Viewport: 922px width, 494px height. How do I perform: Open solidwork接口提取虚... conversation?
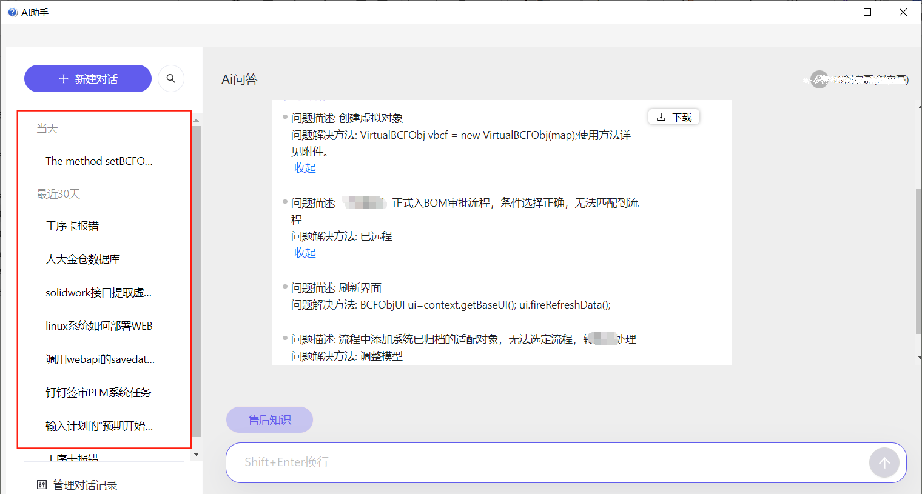click(x=98, y=293)
